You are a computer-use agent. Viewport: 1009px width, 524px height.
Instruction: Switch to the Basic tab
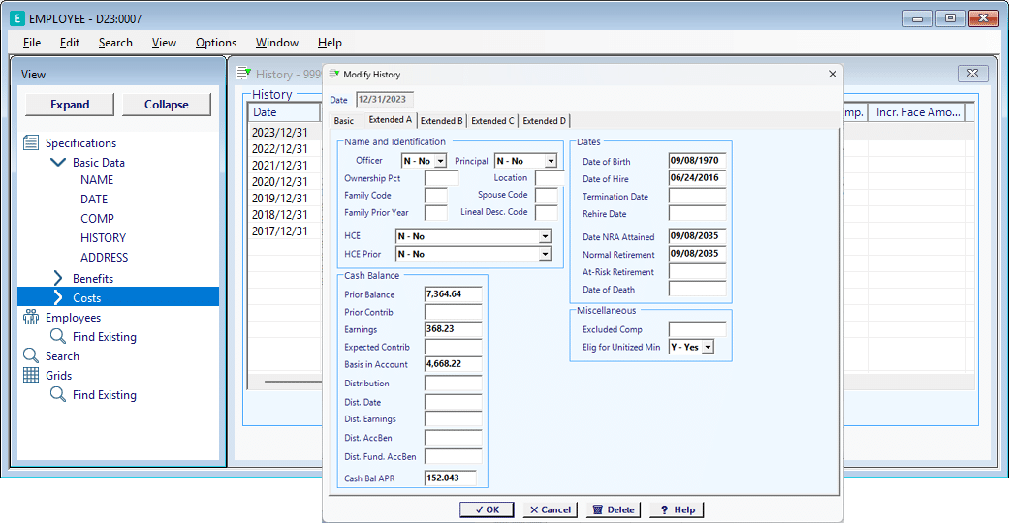pyautogui.click(x=344, y=121)
